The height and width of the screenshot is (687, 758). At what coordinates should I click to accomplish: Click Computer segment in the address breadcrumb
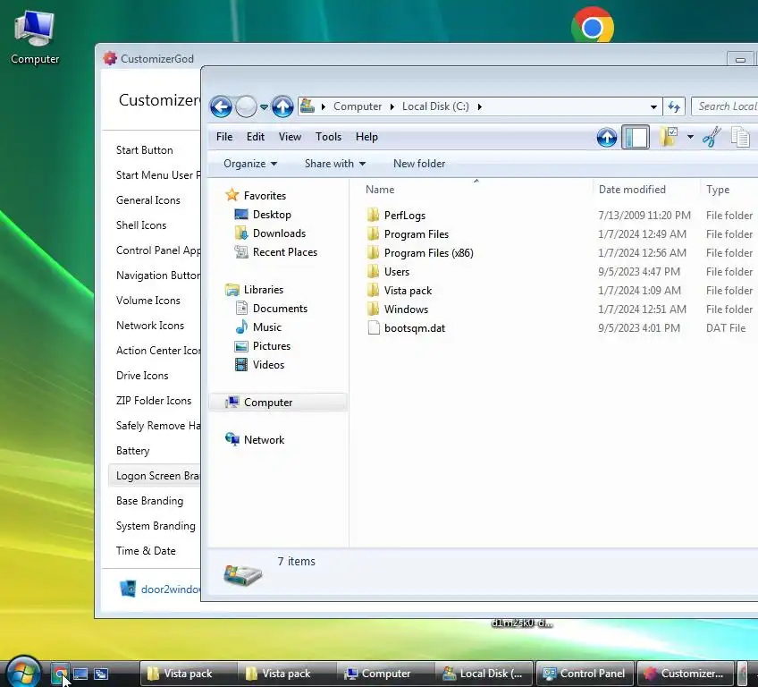358,106
